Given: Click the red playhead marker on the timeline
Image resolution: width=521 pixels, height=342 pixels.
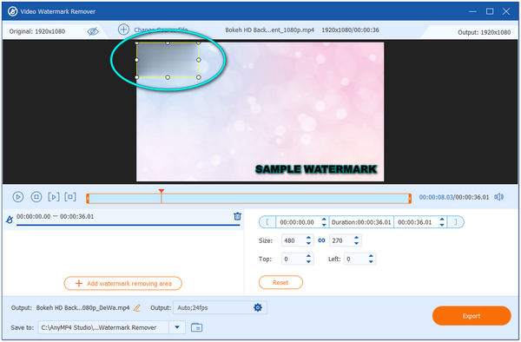Looking at the screenshot, I should (162, 191).
